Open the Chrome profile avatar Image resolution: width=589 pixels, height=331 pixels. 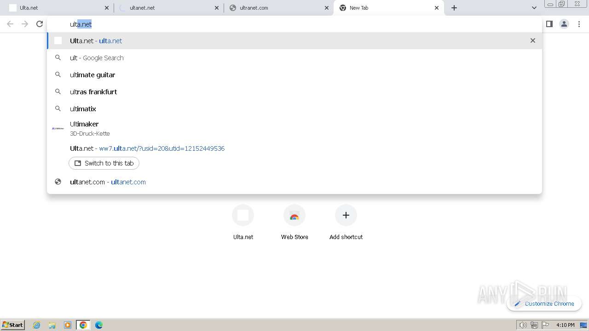564,24
